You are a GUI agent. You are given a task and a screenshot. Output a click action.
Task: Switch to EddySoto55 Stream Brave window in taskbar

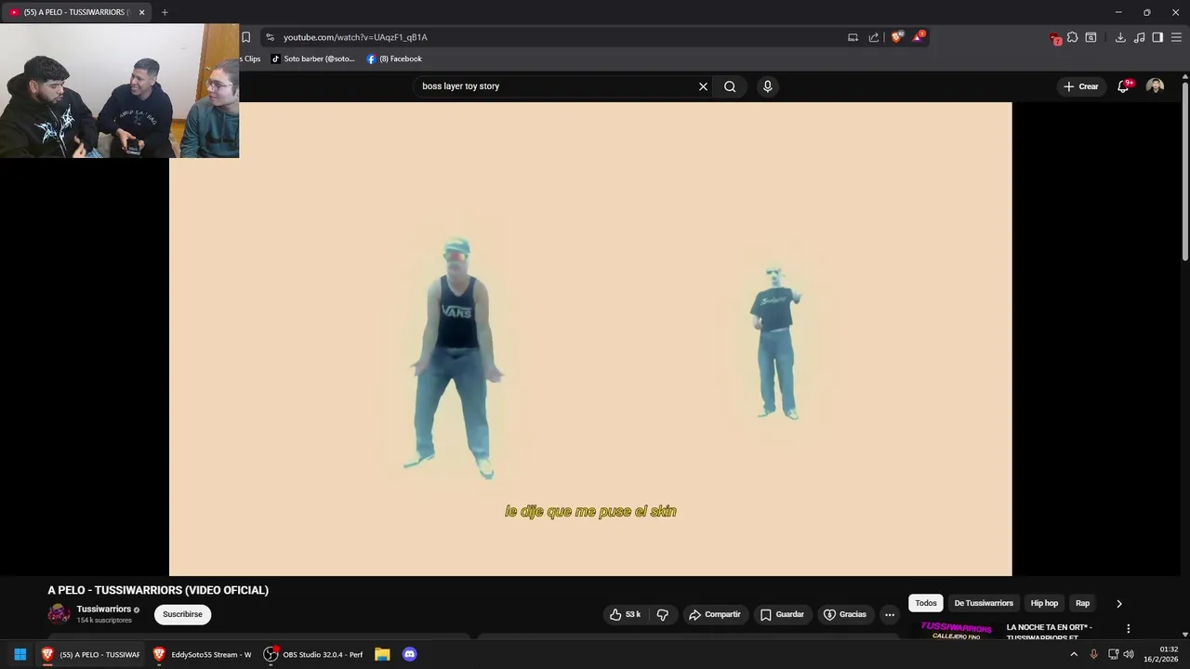click(203, 654)
